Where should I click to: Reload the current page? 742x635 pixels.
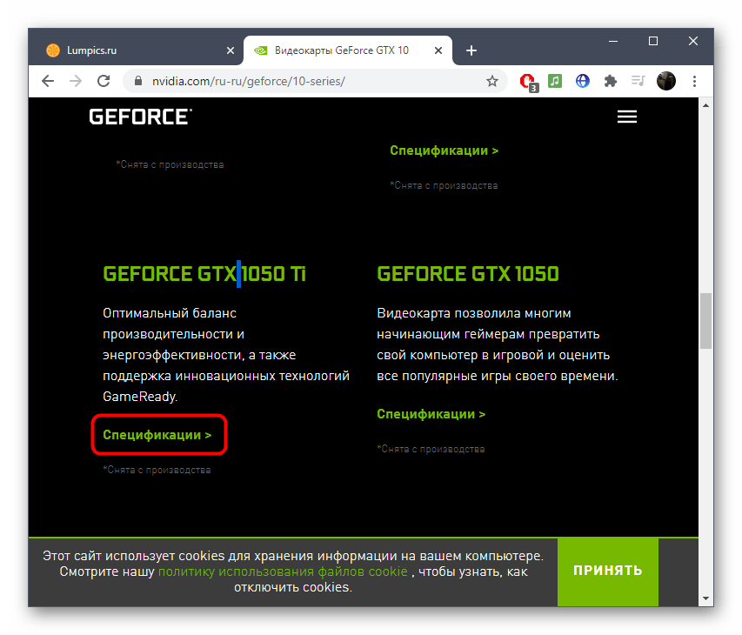(104, 82)
